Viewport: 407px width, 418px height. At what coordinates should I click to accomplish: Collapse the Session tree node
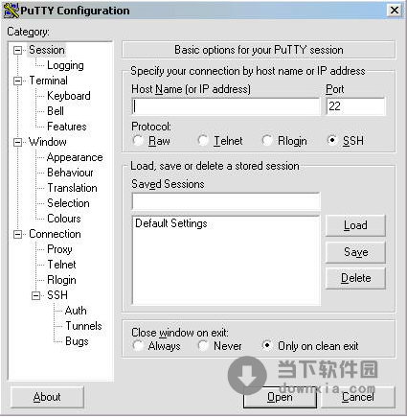(x=17, y=50)
